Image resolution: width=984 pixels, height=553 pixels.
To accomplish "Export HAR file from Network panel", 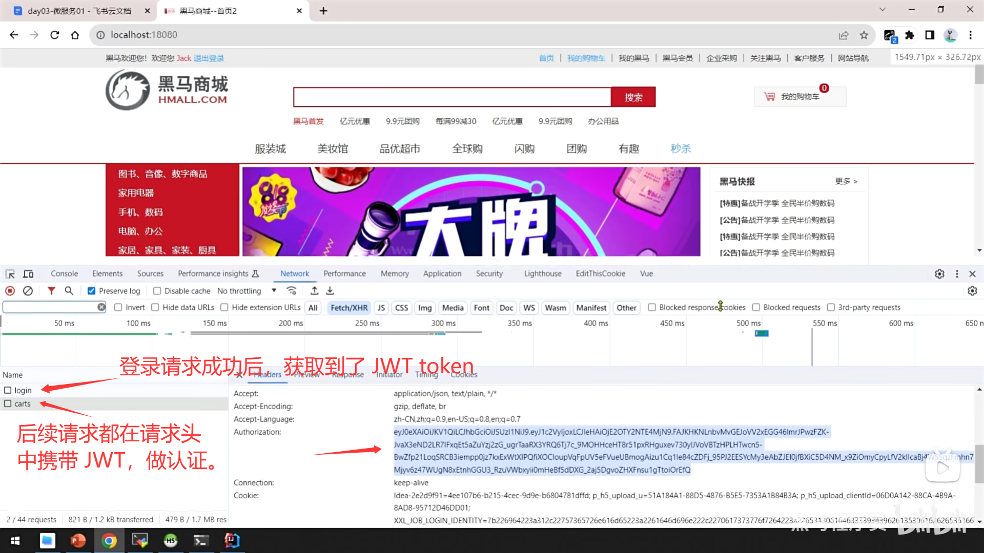I will tap(330, 290).
